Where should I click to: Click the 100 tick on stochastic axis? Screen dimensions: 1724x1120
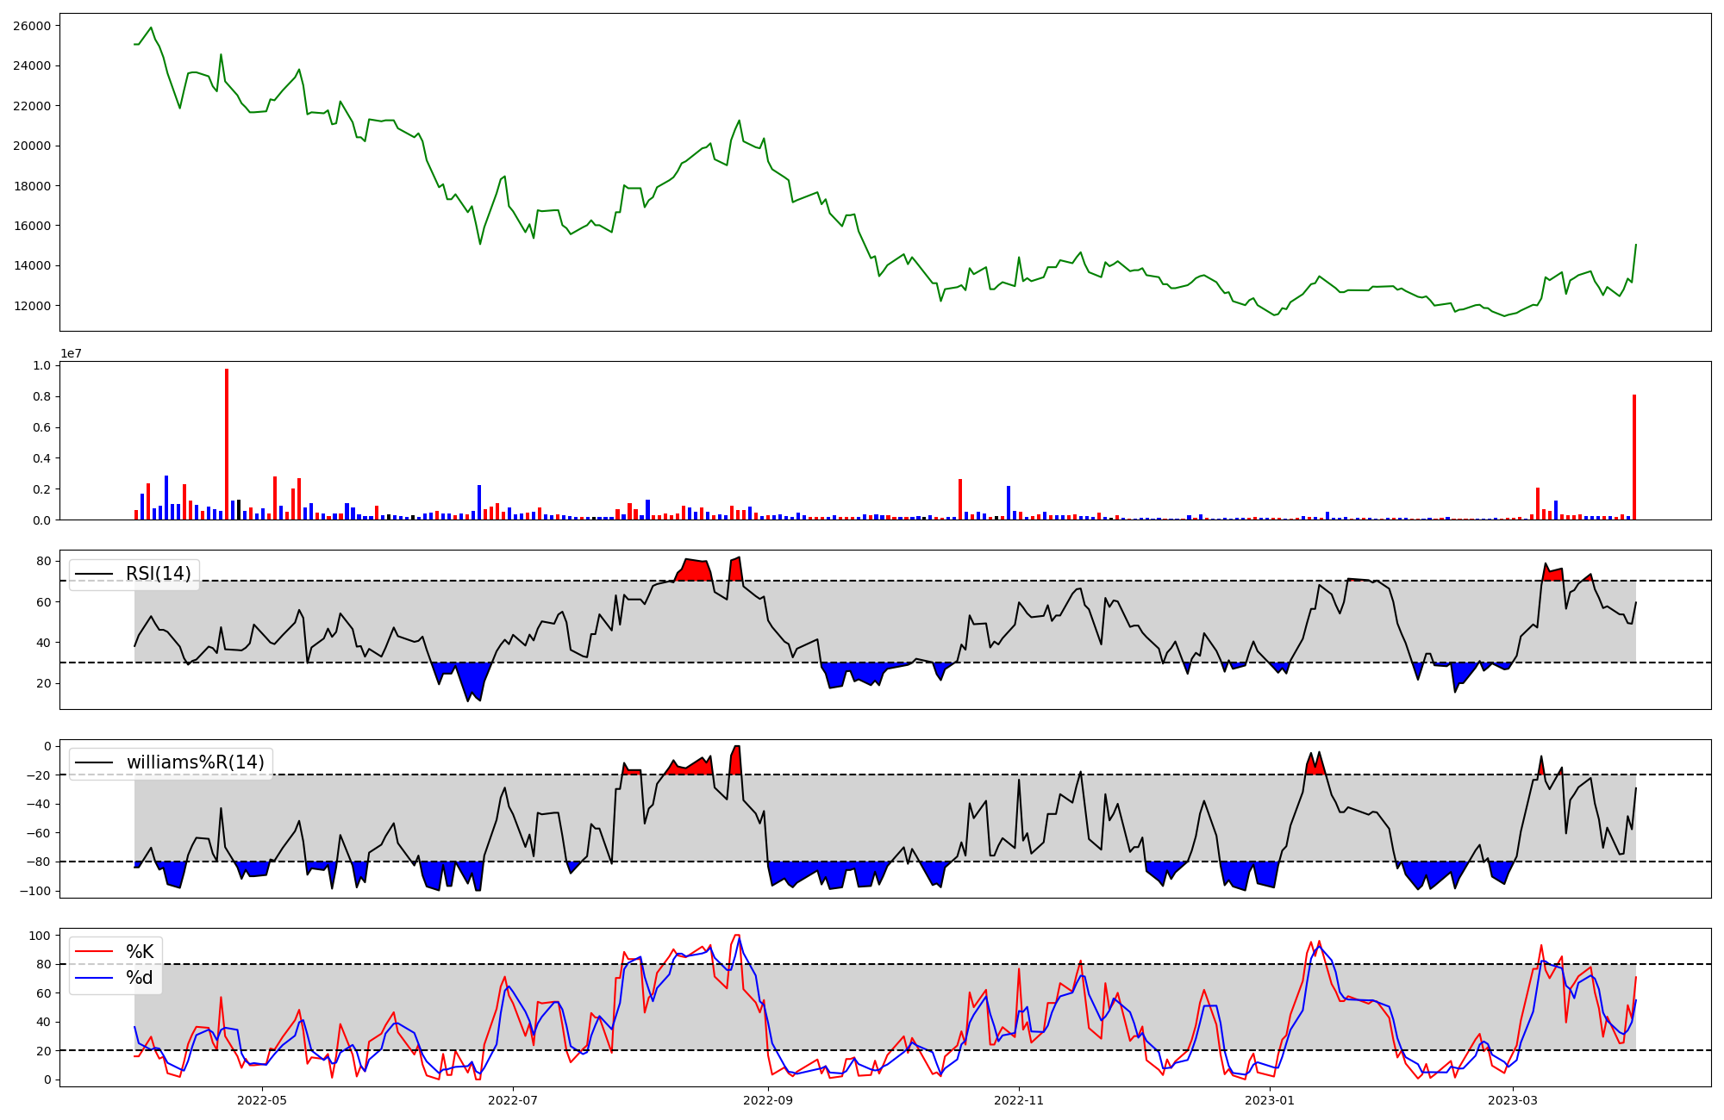40,936
